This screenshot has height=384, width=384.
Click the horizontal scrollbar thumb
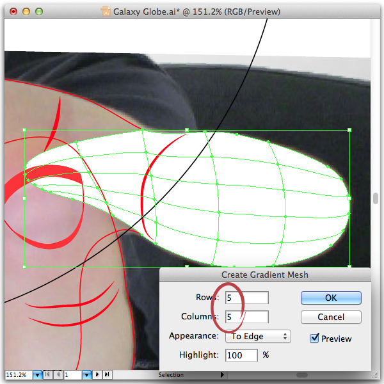coord(302,375)
